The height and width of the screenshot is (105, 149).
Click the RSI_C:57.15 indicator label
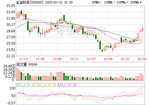tap(67, 85)
